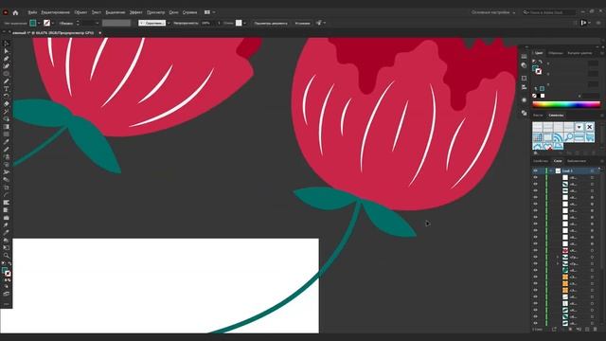606x341 pixels.
Task: Select the Direct Selection tool
Action: pos(7,51)
